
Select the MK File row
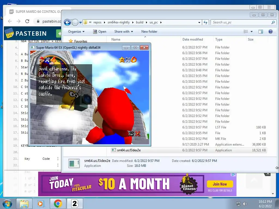pyautogui.click(x=189, y=139)
